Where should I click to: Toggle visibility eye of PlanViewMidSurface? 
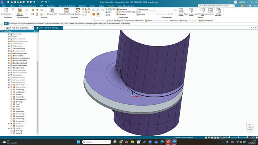9,54
